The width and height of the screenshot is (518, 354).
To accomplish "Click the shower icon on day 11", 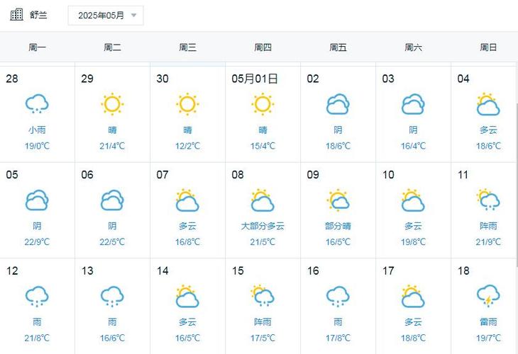I will click(488, 200).
